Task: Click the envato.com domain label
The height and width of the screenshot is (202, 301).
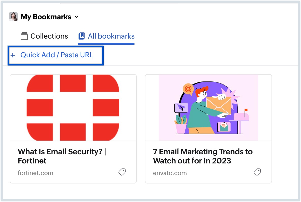Action: pyautogui.click(x=170, y=173)
